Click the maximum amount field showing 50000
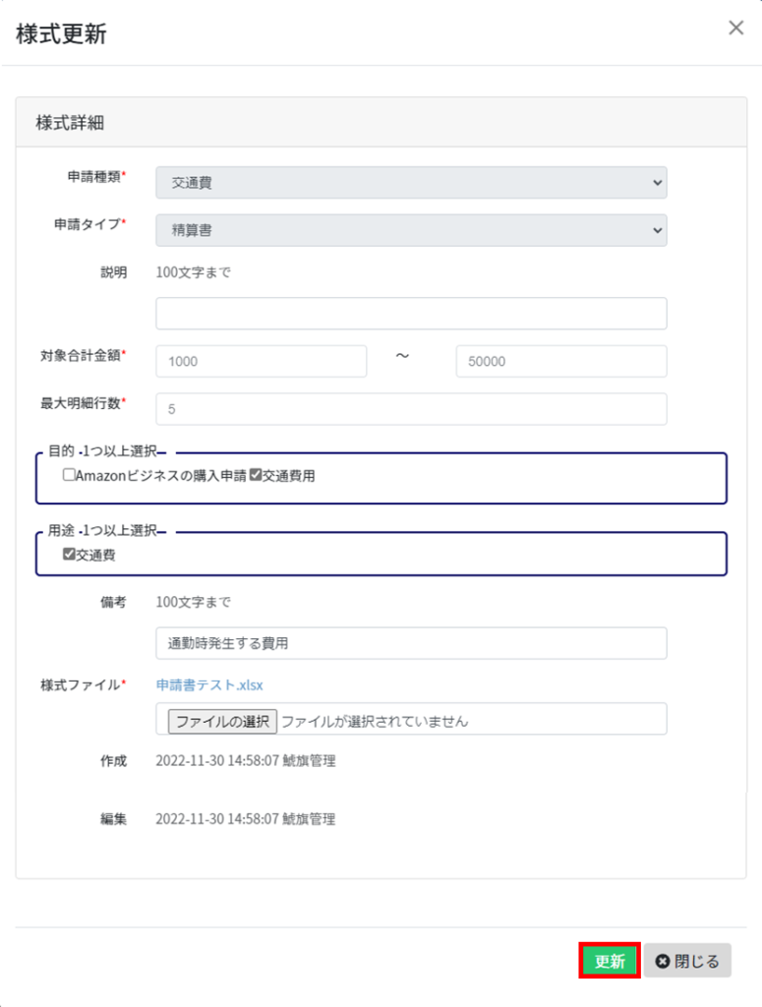Screen dimensions: 762x1007 pyautogui.click(x=561, y=362)
